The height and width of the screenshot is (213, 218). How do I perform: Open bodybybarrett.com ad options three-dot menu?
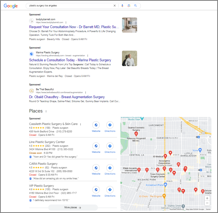point(66,22)
